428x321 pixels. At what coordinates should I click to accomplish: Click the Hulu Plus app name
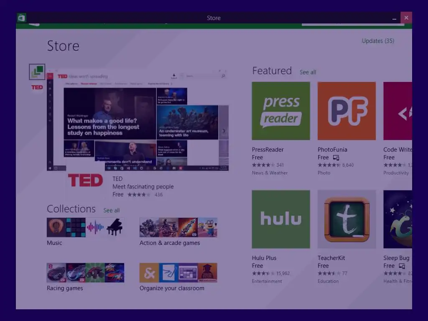point(264,258)
